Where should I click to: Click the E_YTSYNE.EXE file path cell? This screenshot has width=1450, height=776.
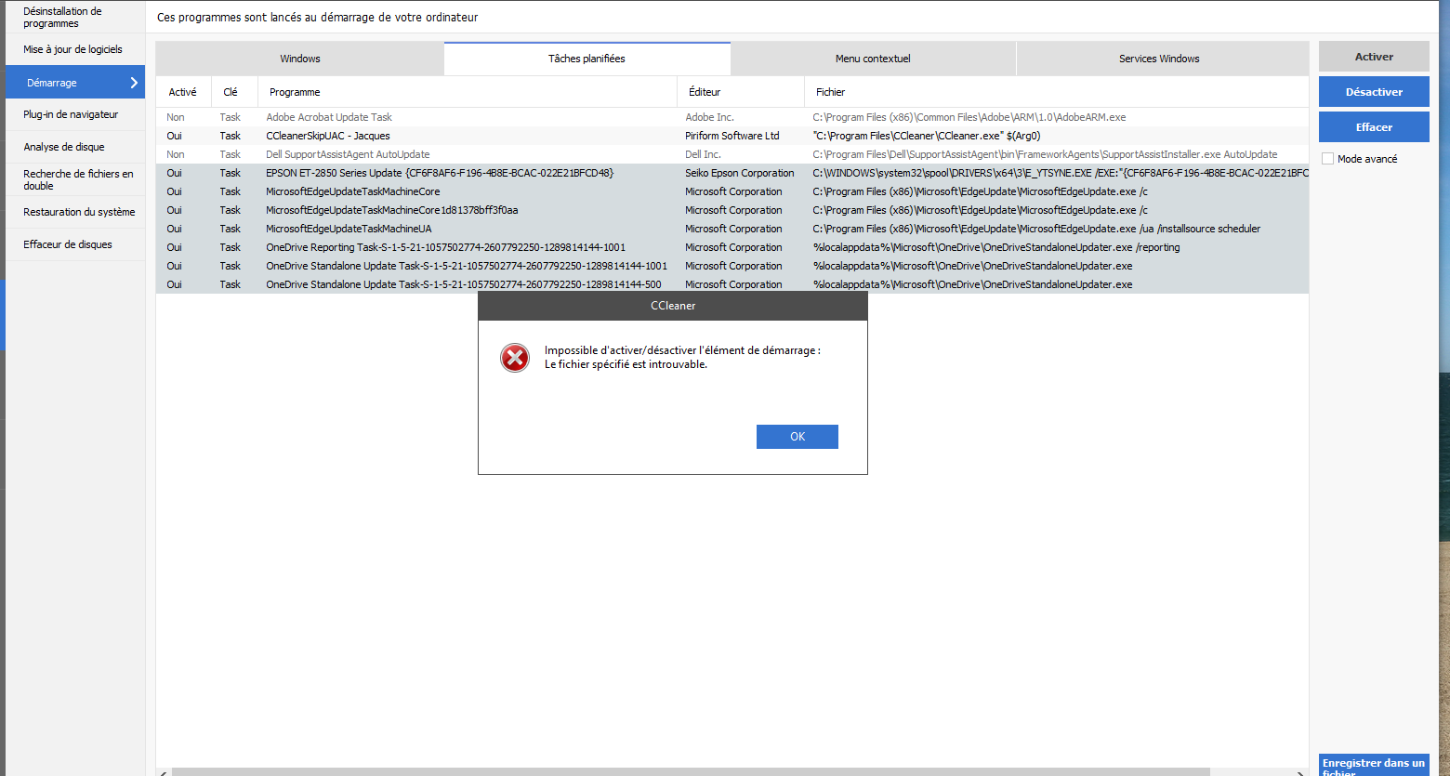click(1061, 173)
